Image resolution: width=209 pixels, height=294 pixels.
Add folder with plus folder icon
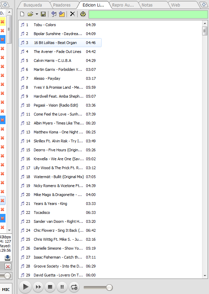coord(61,14)
